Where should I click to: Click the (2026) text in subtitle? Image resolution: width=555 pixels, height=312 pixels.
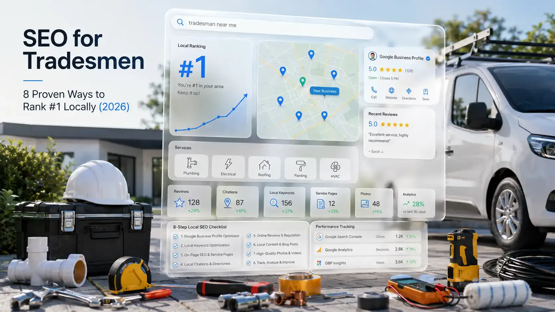coord(114,107)
